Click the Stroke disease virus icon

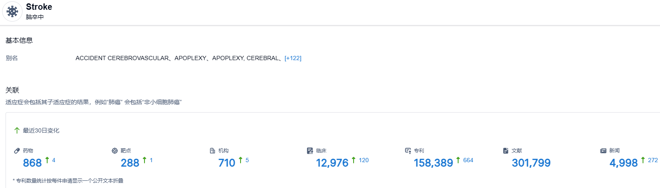pos(12,11)
